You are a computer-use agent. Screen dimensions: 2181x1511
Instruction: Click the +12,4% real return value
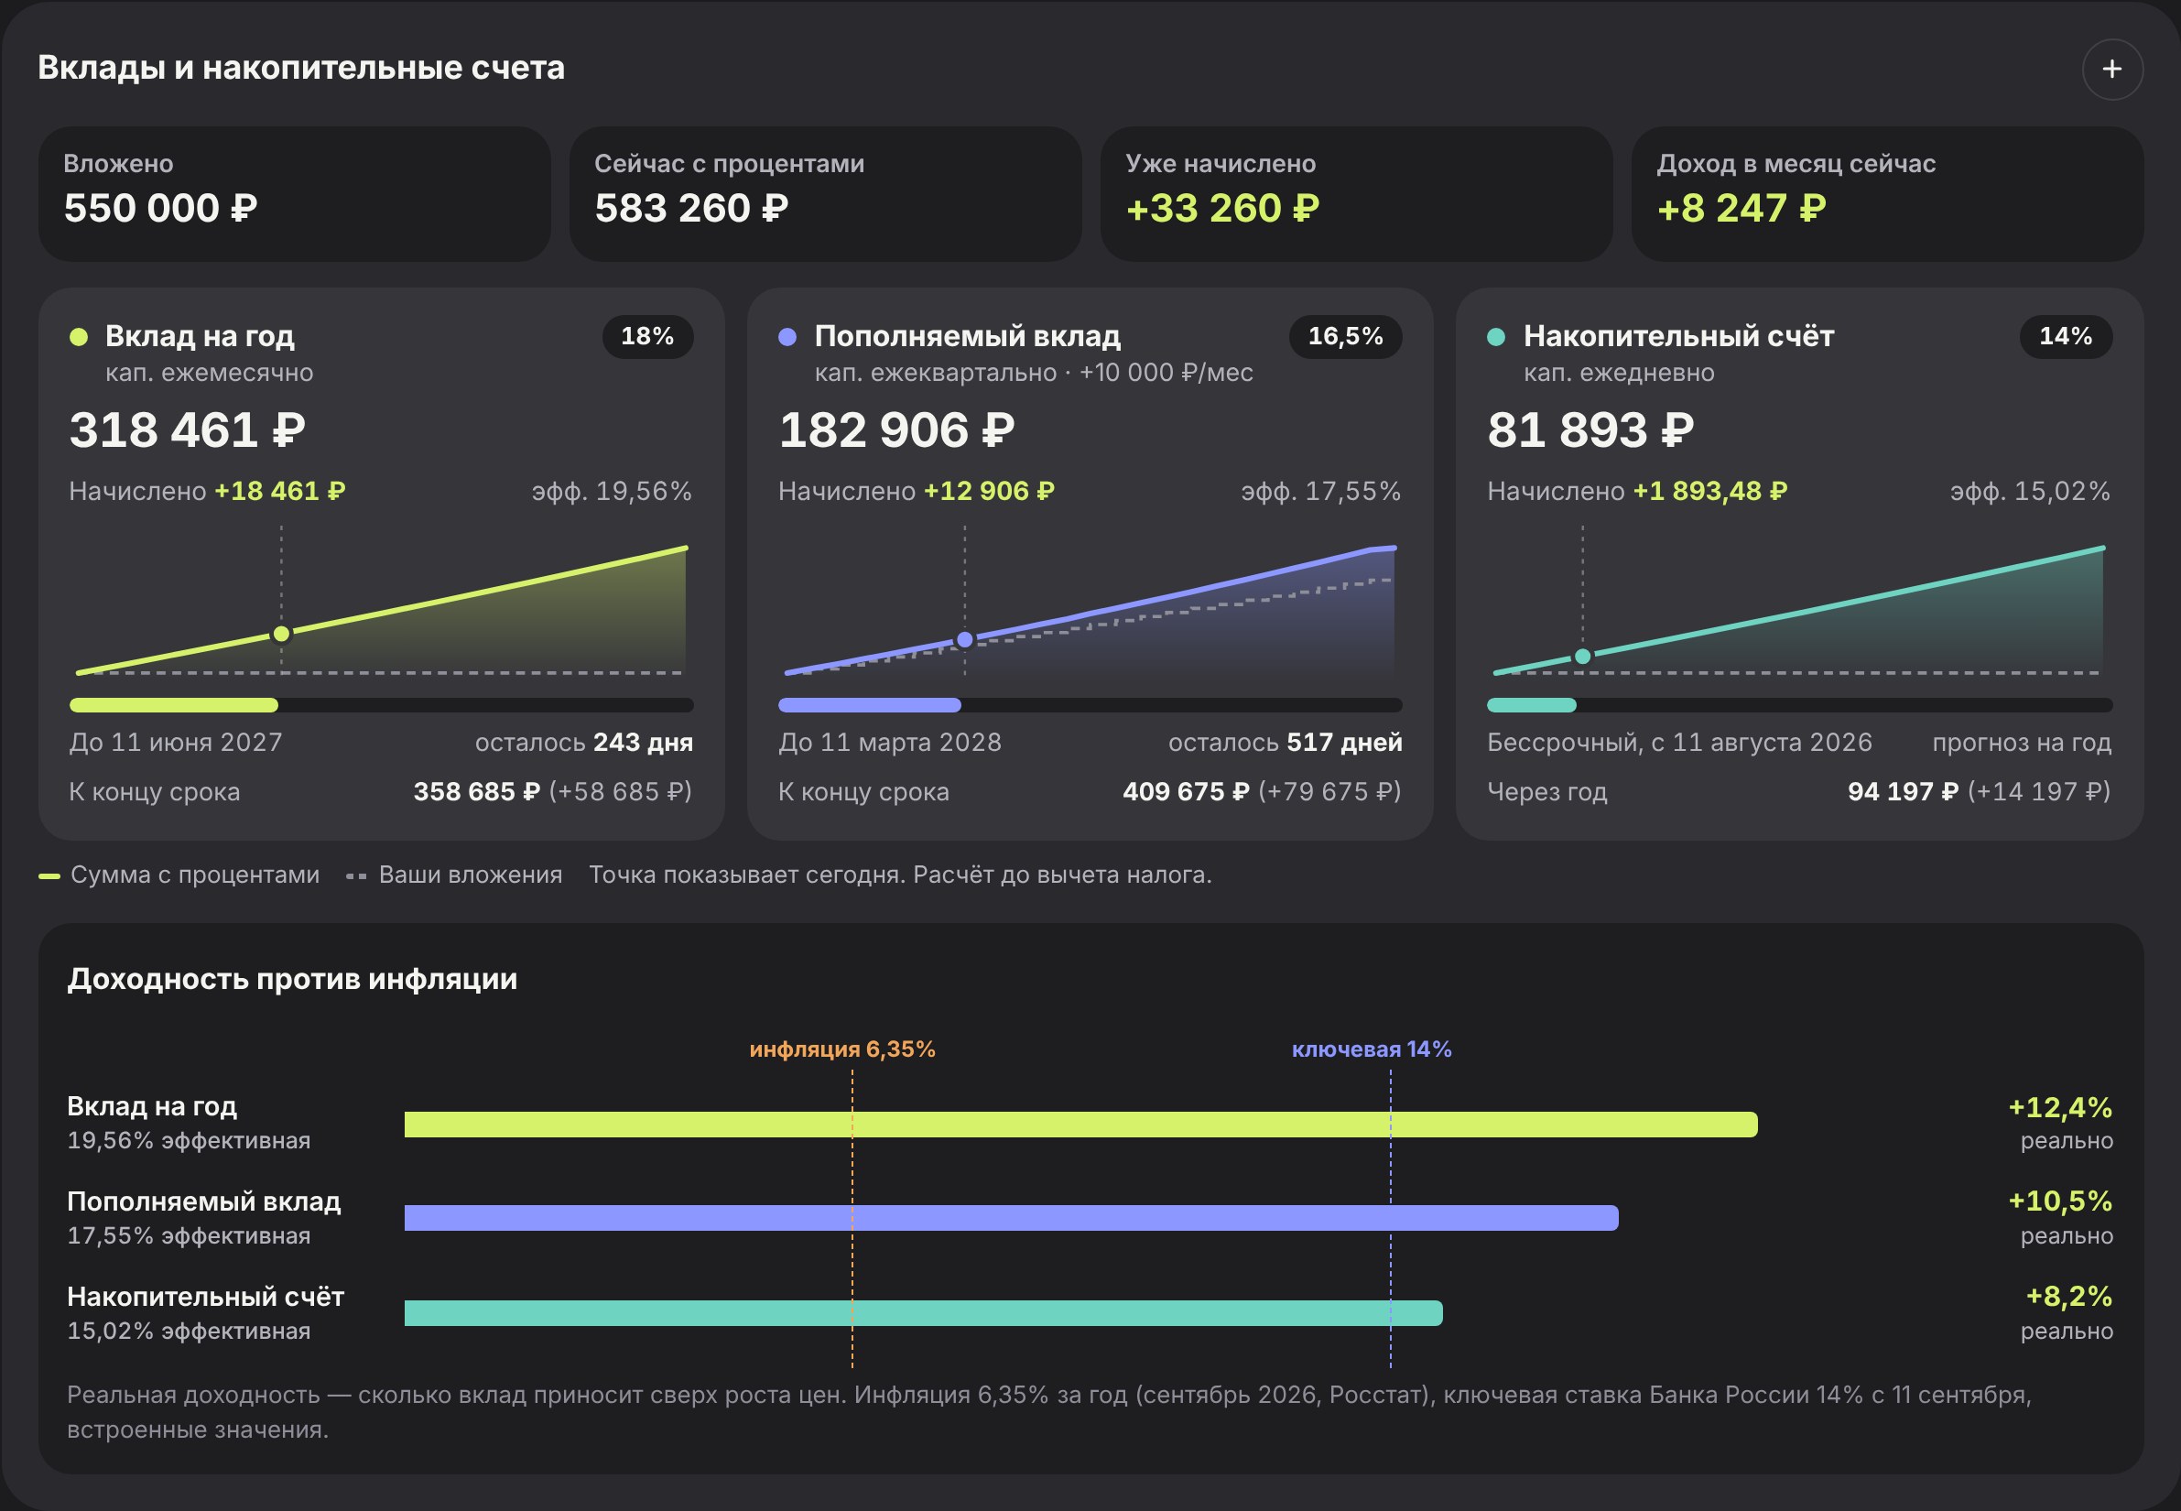coord(2060,1108)
